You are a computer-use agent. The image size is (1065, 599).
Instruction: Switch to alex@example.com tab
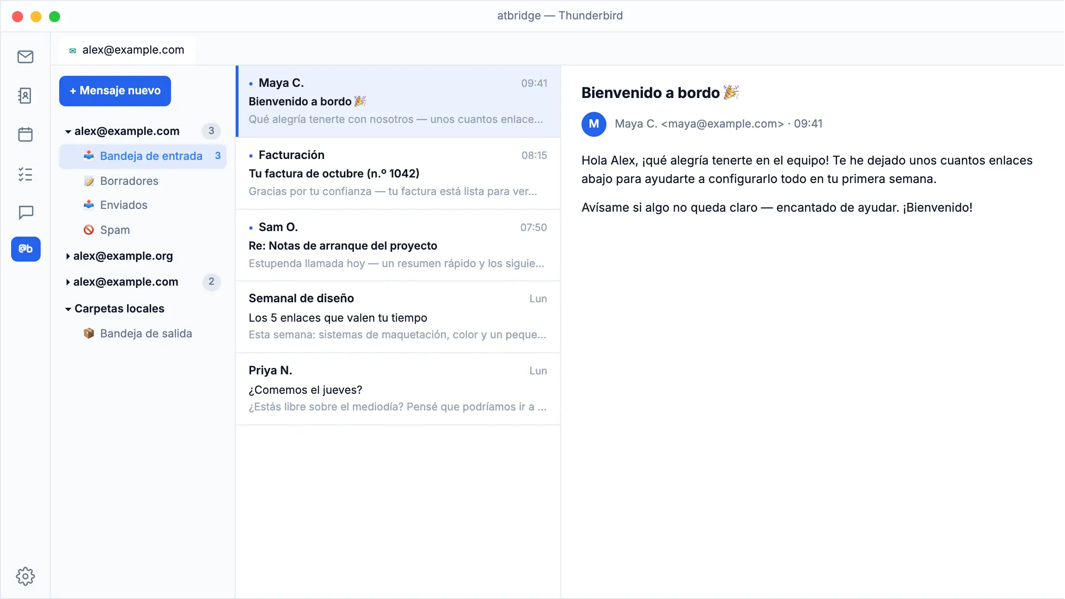[127, 50]
